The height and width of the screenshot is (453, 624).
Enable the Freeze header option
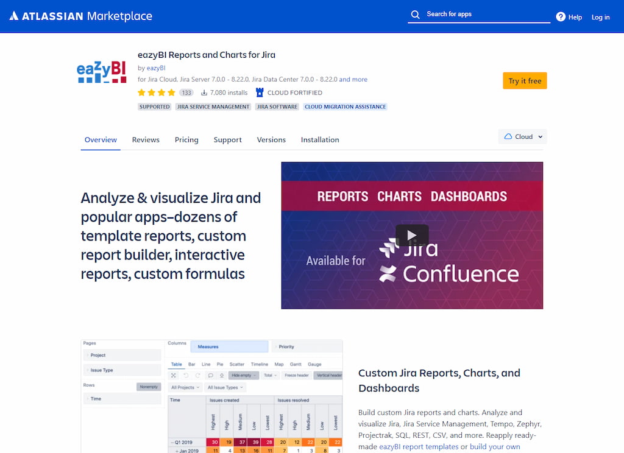[x=297, y=376]
